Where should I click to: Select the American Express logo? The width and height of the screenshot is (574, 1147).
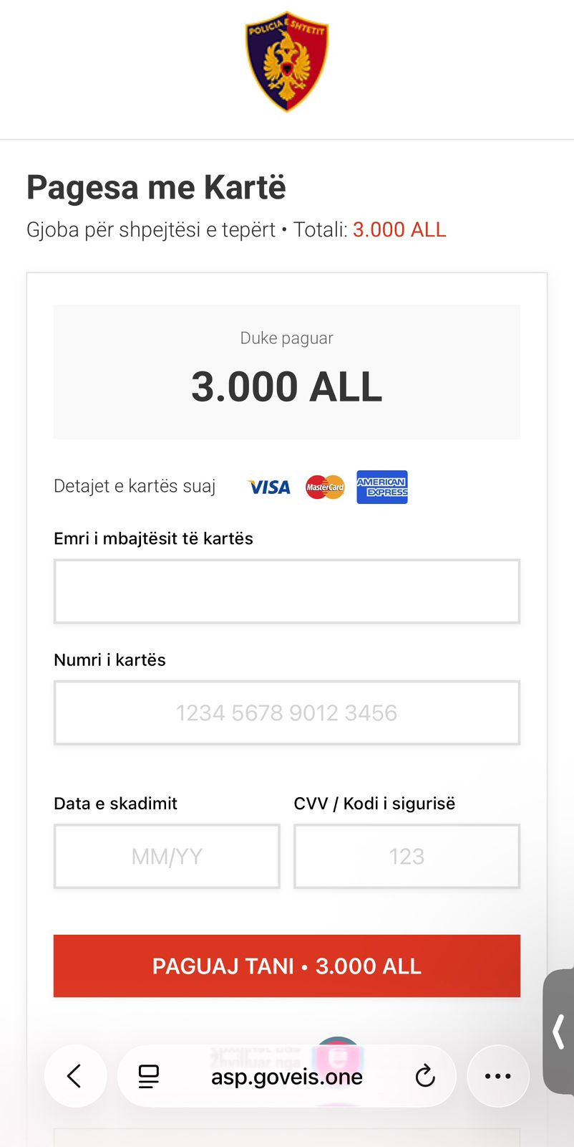tap(382, 487)
